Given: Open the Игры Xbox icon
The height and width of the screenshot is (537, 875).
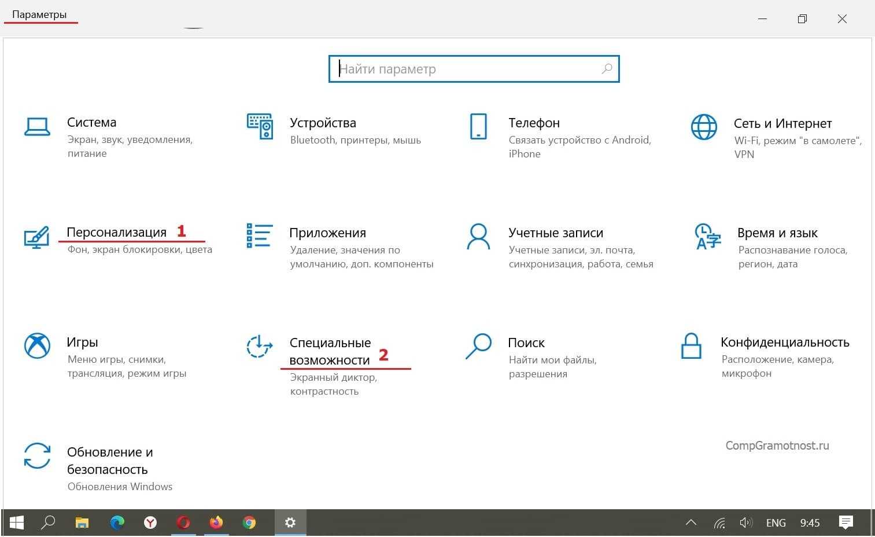Looking at the screenshot, I should [37, 345].
